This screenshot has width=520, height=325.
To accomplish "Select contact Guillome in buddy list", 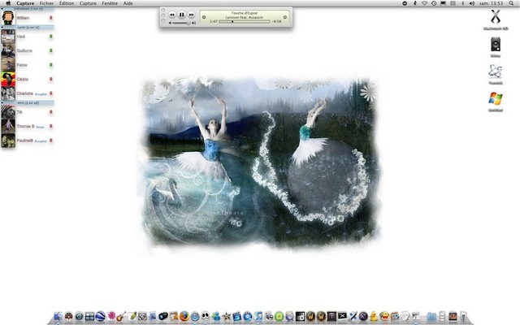I will [27, 50].
